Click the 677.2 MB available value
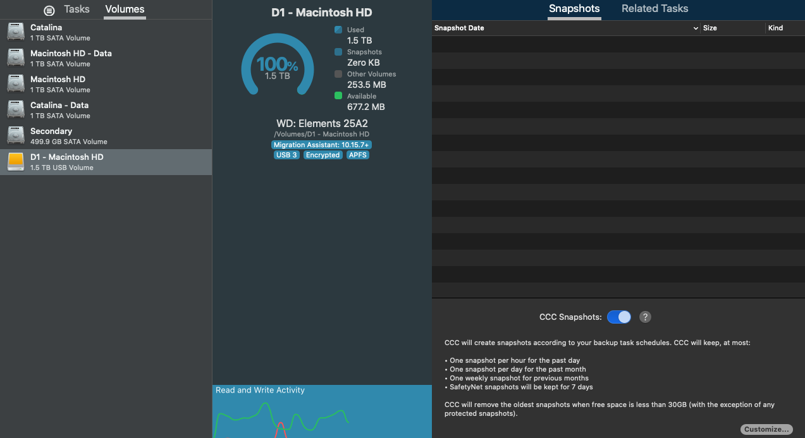This screenshot has width=805, height=438. [366, 107]
